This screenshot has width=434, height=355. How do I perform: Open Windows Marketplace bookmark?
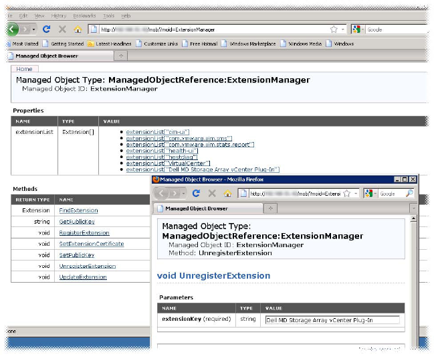pos(248,44)
